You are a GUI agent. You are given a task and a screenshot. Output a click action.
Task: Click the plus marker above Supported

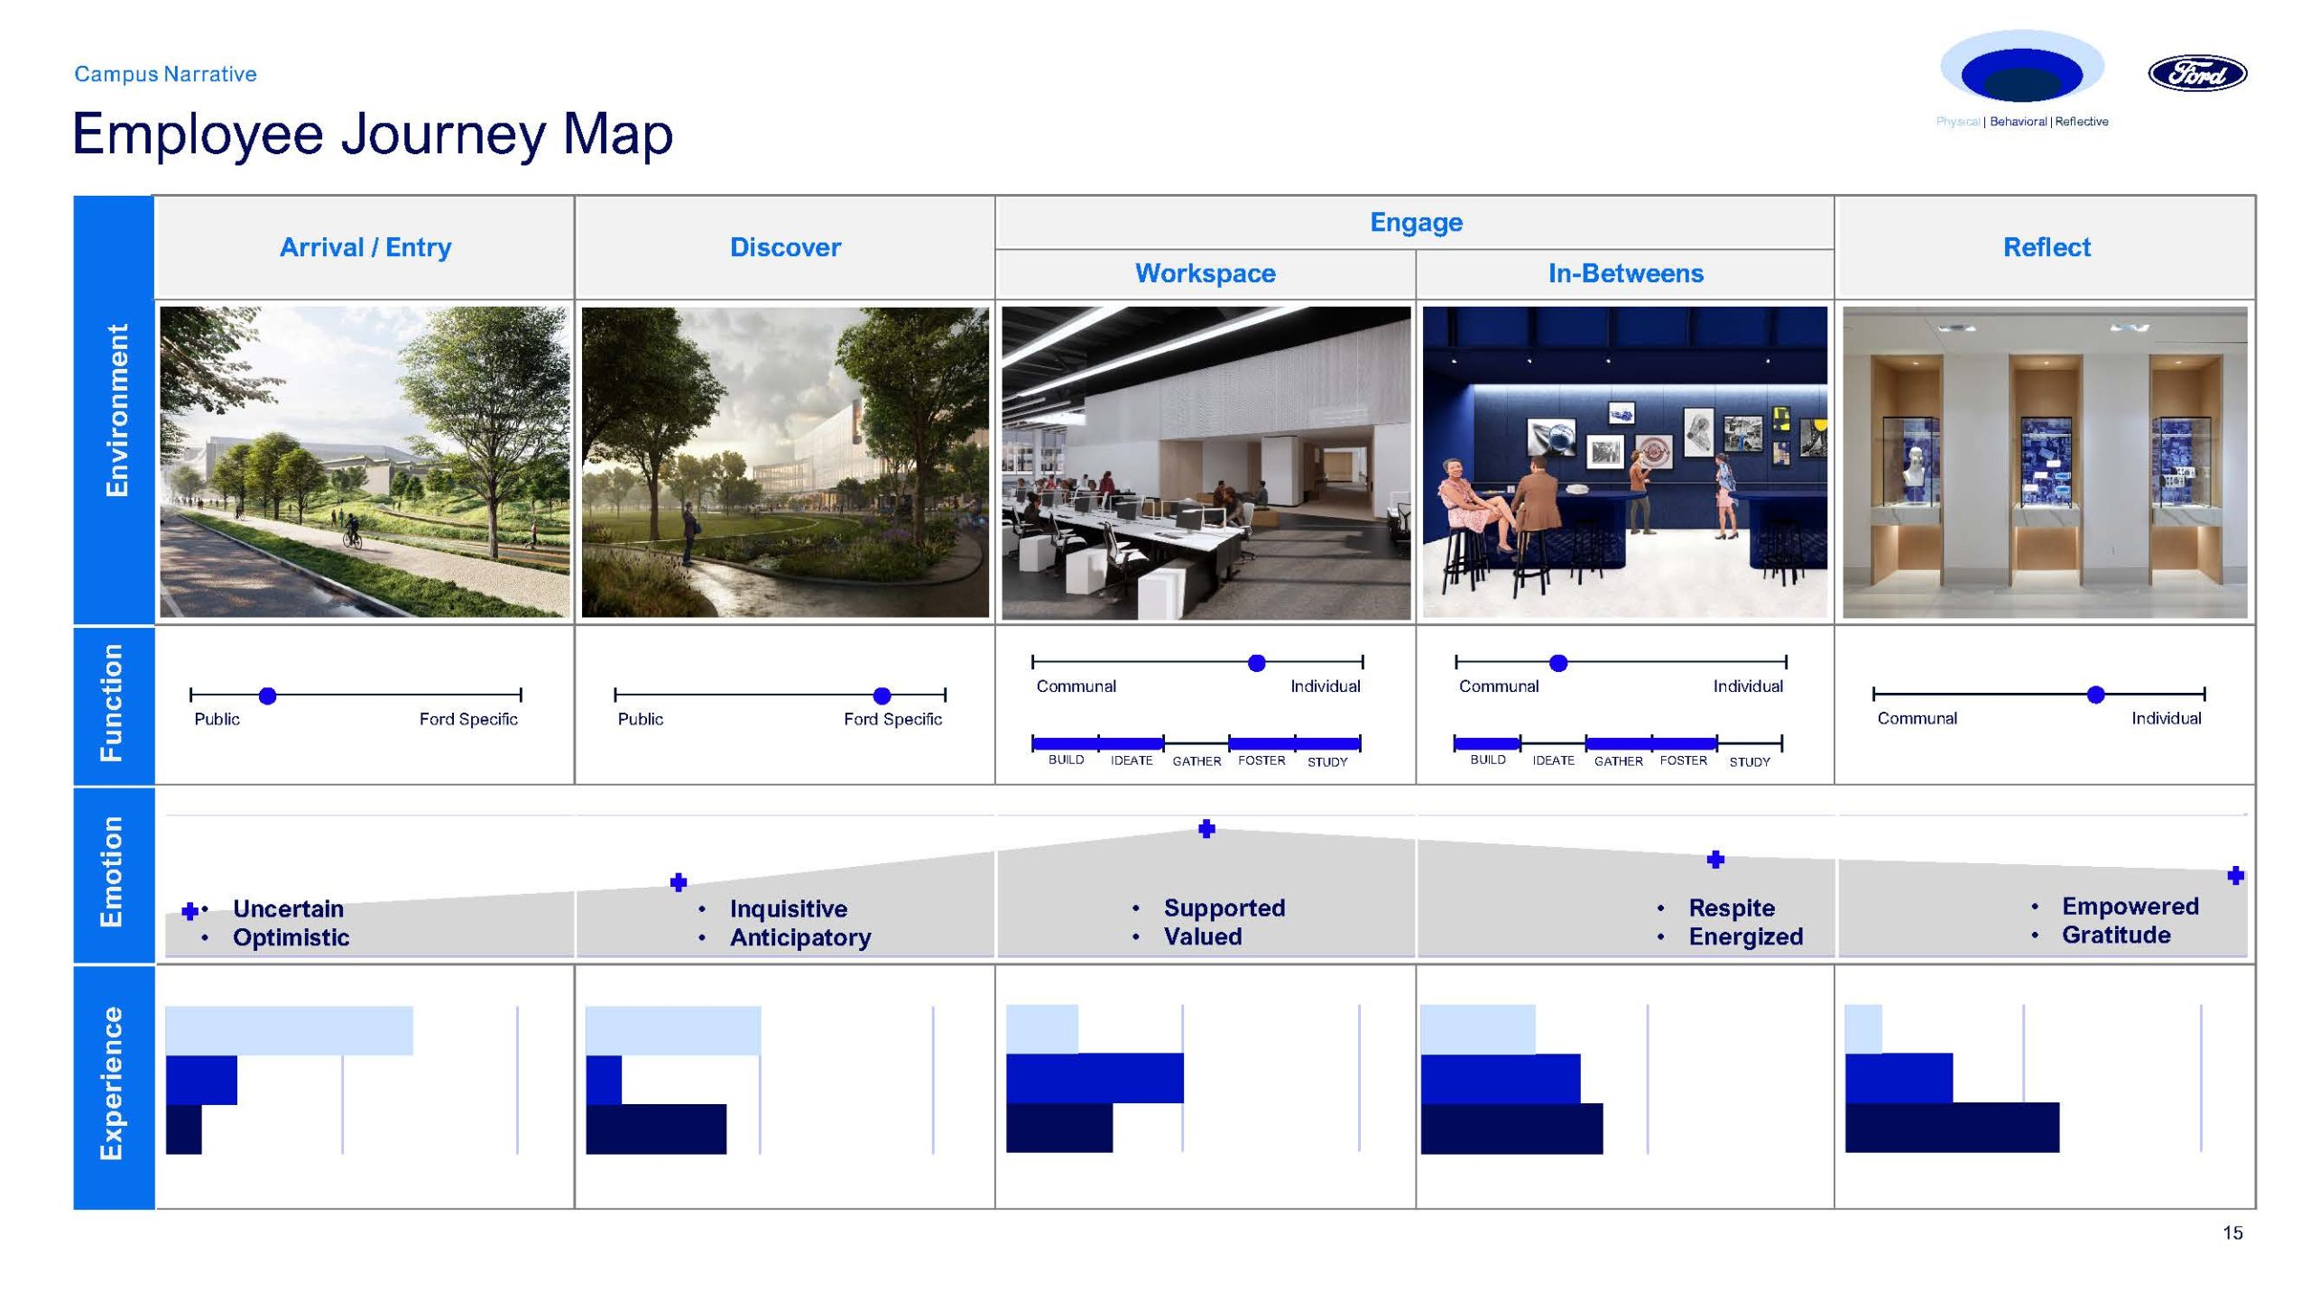1206,828
